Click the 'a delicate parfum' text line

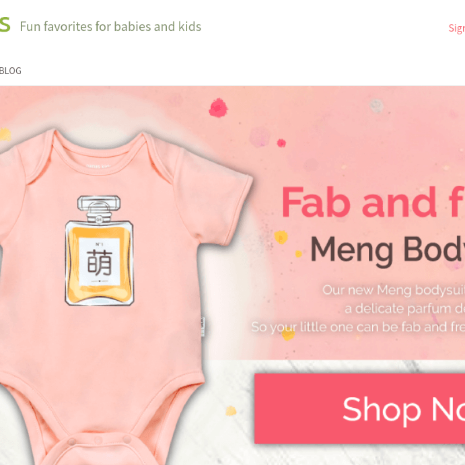click(405, 309)
